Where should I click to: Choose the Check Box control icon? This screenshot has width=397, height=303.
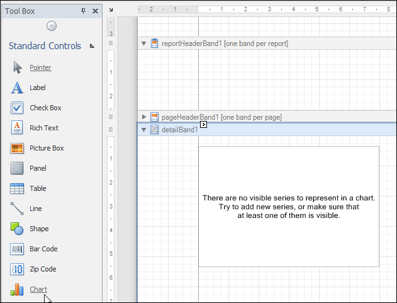coord(17,108)
